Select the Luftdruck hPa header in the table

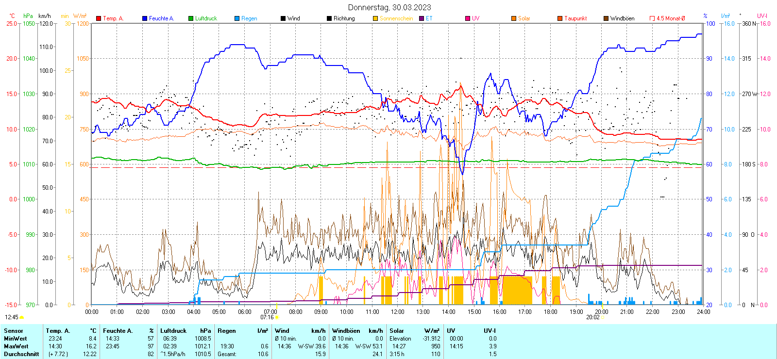186,331
